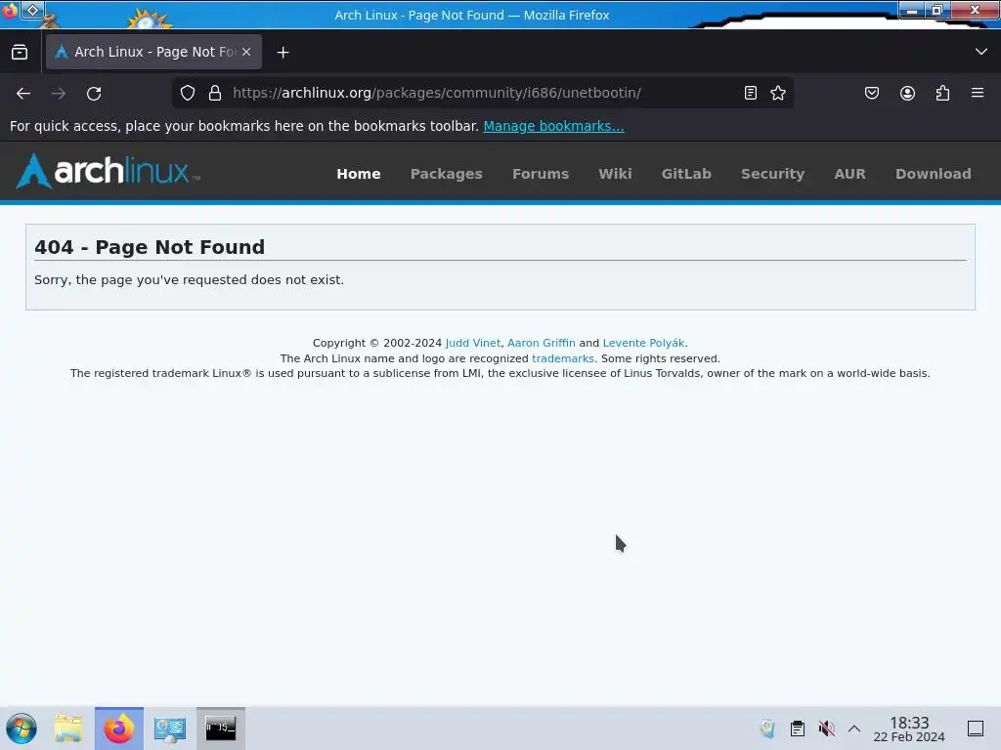Image resolution: width=1001 pixels, height=750 pixels.
Task: Click the forward navigation arrow
Action: click(x=59, y=94)
